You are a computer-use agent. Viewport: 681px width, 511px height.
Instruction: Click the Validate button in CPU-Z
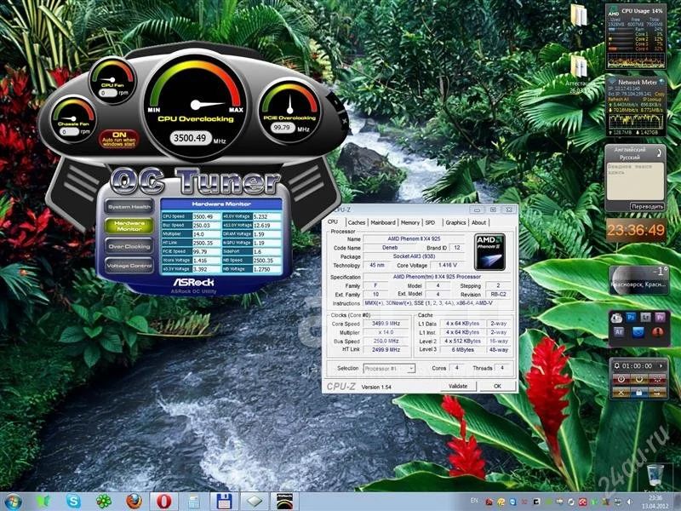458,387
